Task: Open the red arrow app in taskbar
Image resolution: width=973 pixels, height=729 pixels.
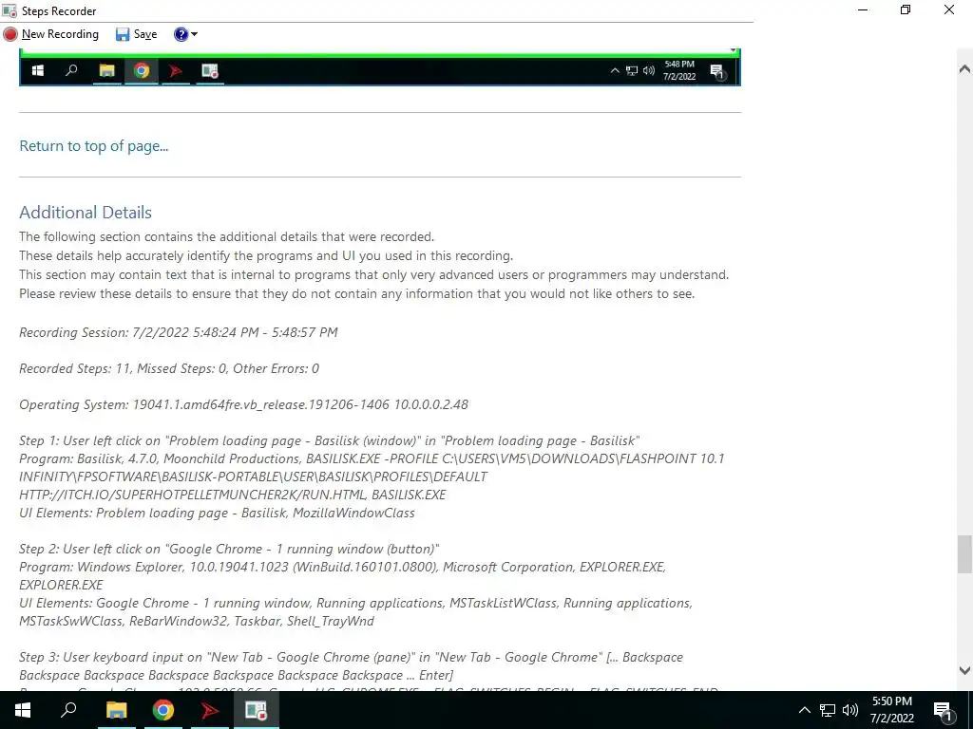Action: point(210,710)
